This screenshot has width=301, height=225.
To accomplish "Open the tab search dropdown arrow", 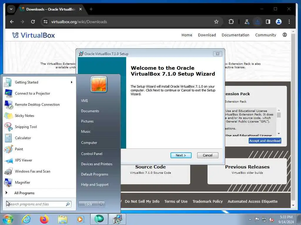I will pyautogui.click(x=11, y=9).
